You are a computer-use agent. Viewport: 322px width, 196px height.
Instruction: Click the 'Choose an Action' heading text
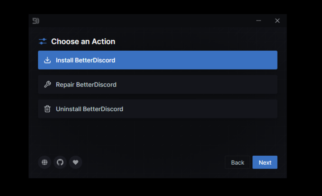[83, 42]
